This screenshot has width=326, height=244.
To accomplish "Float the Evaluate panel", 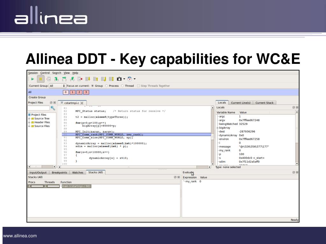I will pyautogui.click(x=294, y=173).
